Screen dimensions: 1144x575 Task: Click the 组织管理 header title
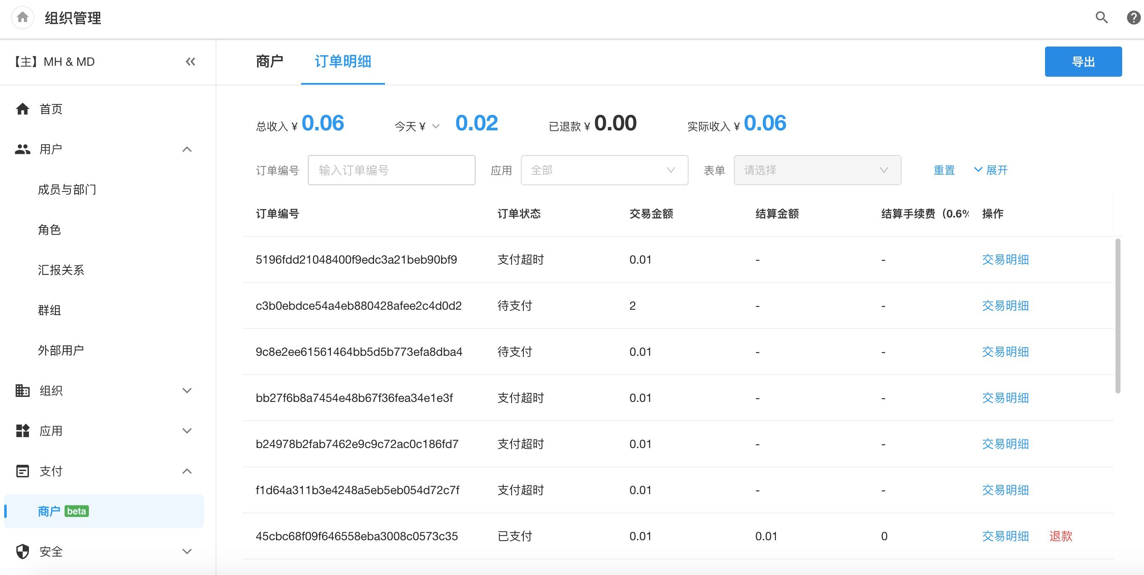click(73, 18)
